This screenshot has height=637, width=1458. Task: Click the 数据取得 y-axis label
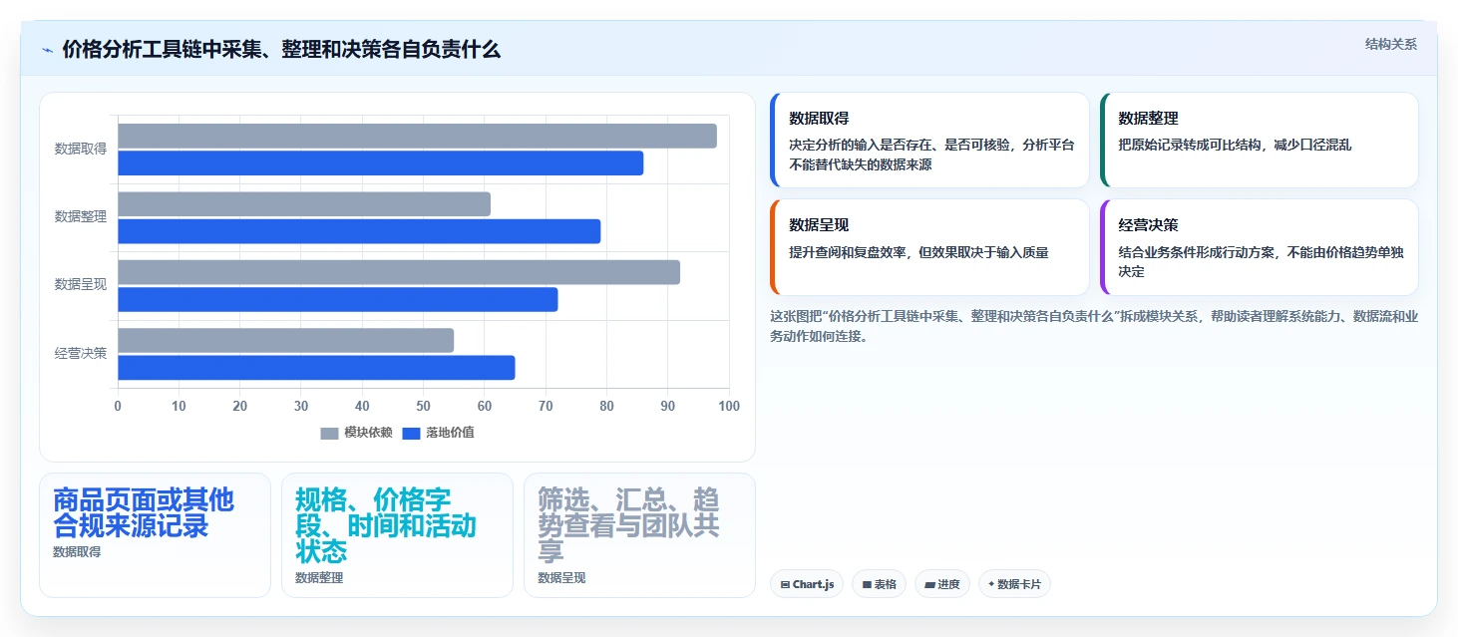[81, 149]
